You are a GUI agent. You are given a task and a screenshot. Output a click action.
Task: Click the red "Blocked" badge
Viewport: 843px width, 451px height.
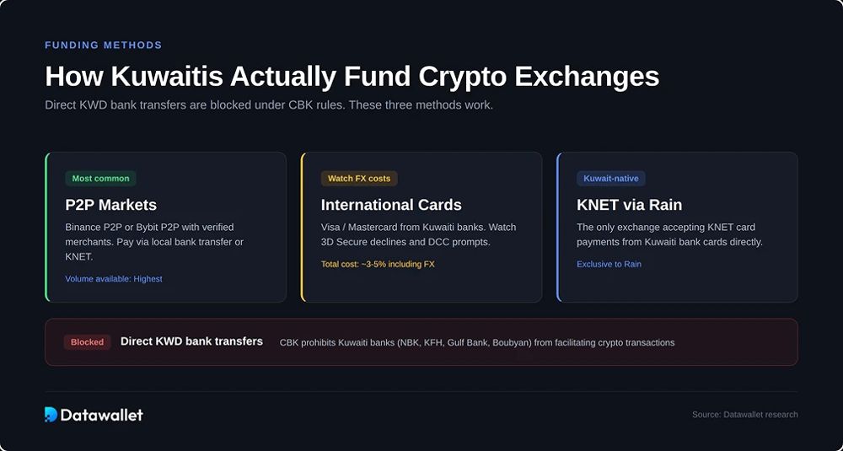point(87,342)
